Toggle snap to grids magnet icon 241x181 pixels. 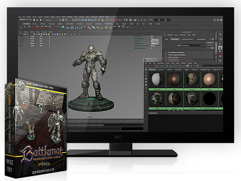[x=107, y=20]
